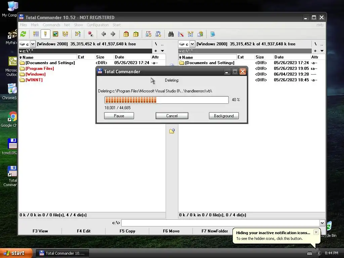
Task: Click the green Reread source refresh icon
Action: point(23,34)
